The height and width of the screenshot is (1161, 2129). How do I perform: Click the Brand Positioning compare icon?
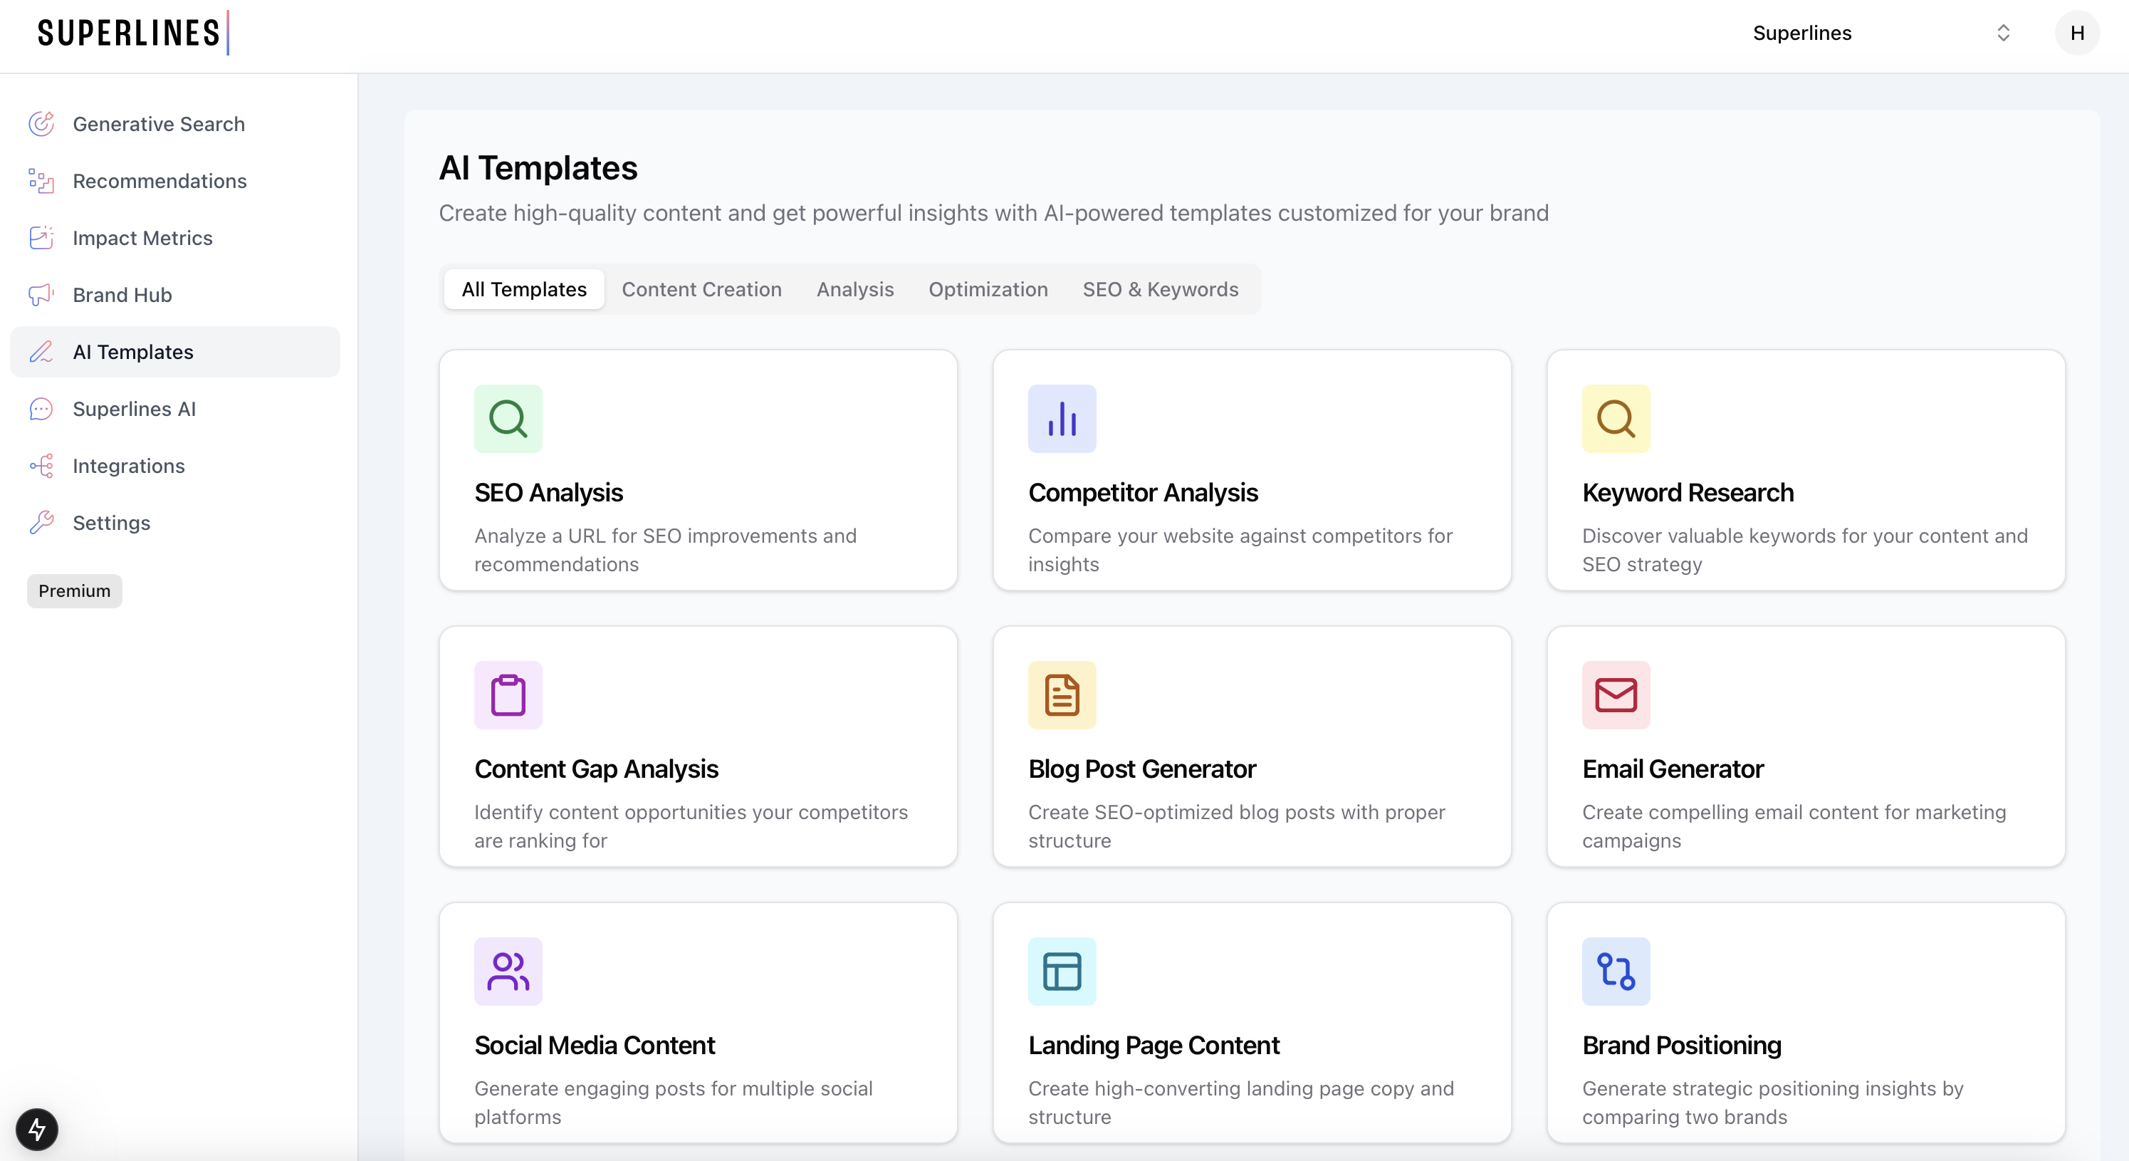point(1615,971)
